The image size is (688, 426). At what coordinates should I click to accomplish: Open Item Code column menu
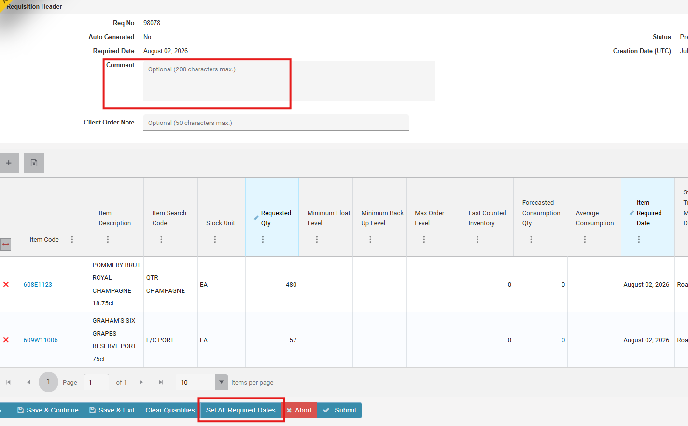(x=72, y=239)
